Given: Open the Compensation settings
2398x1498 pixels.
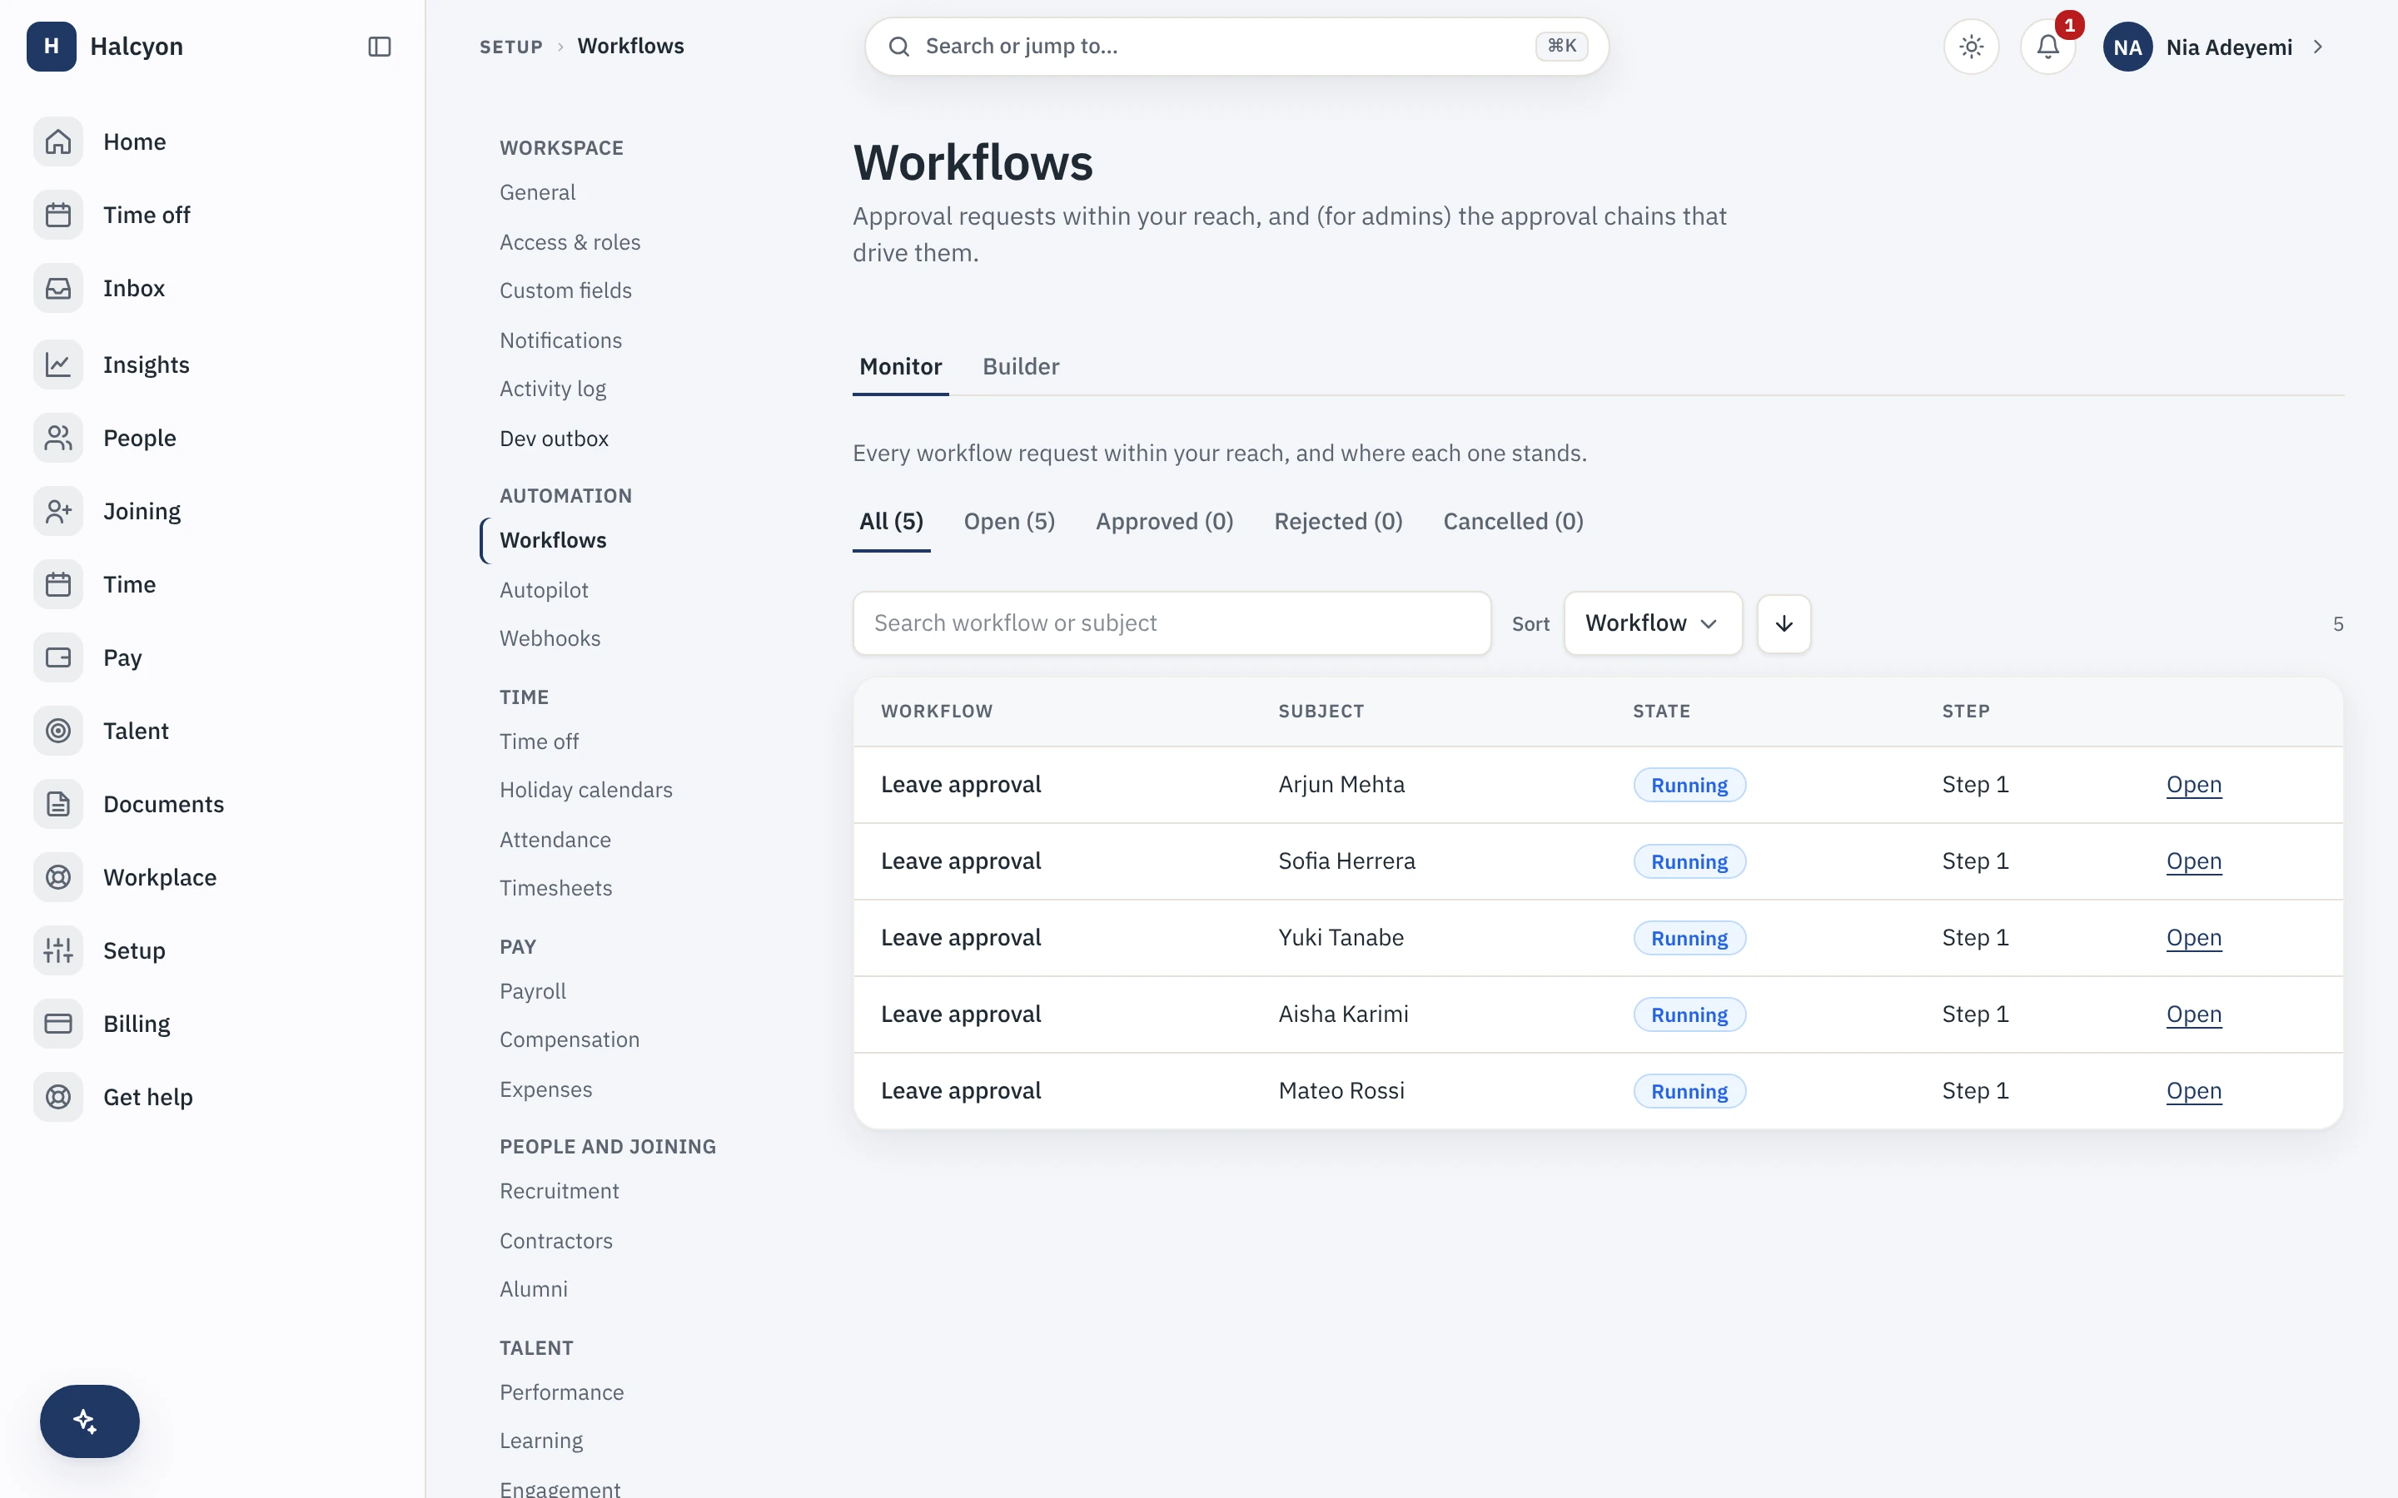Looking at the screenshot, I should [570, 1040].
